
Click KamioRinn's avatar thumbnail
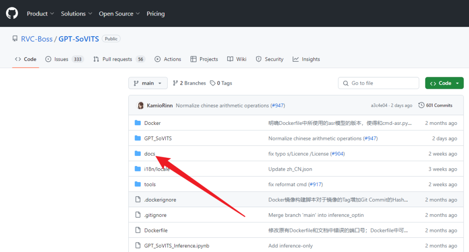tap(141, 105)
